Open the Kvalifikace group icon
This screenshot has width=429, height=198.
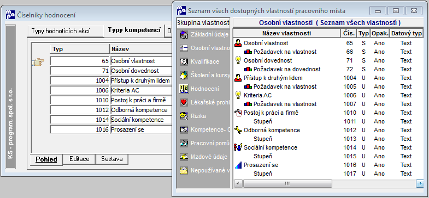[184, 62]
